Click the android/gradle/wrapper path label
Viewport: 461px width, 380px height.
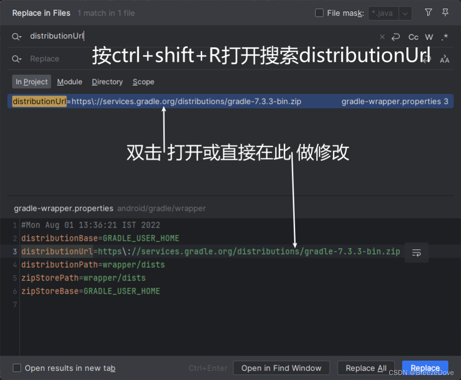(x=161, y=208)
